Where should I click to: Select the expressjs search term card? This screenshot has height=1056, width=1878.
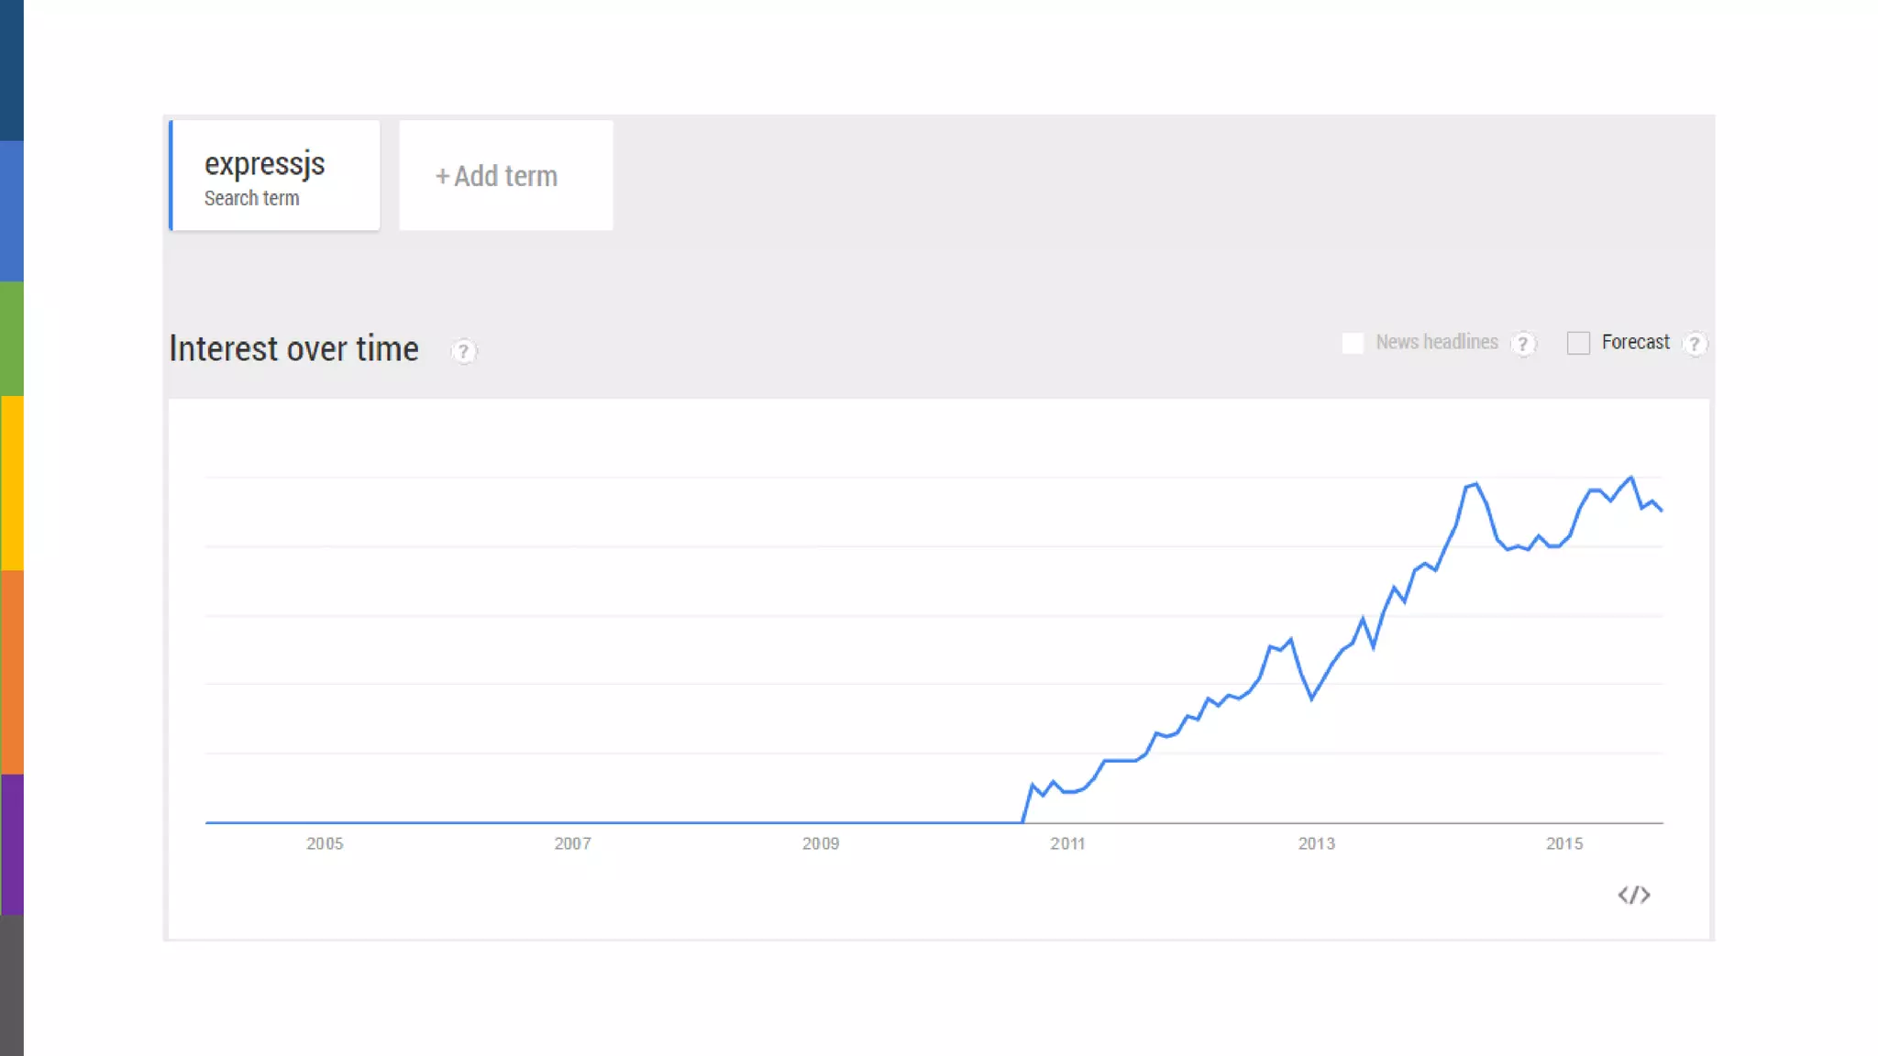275,175
